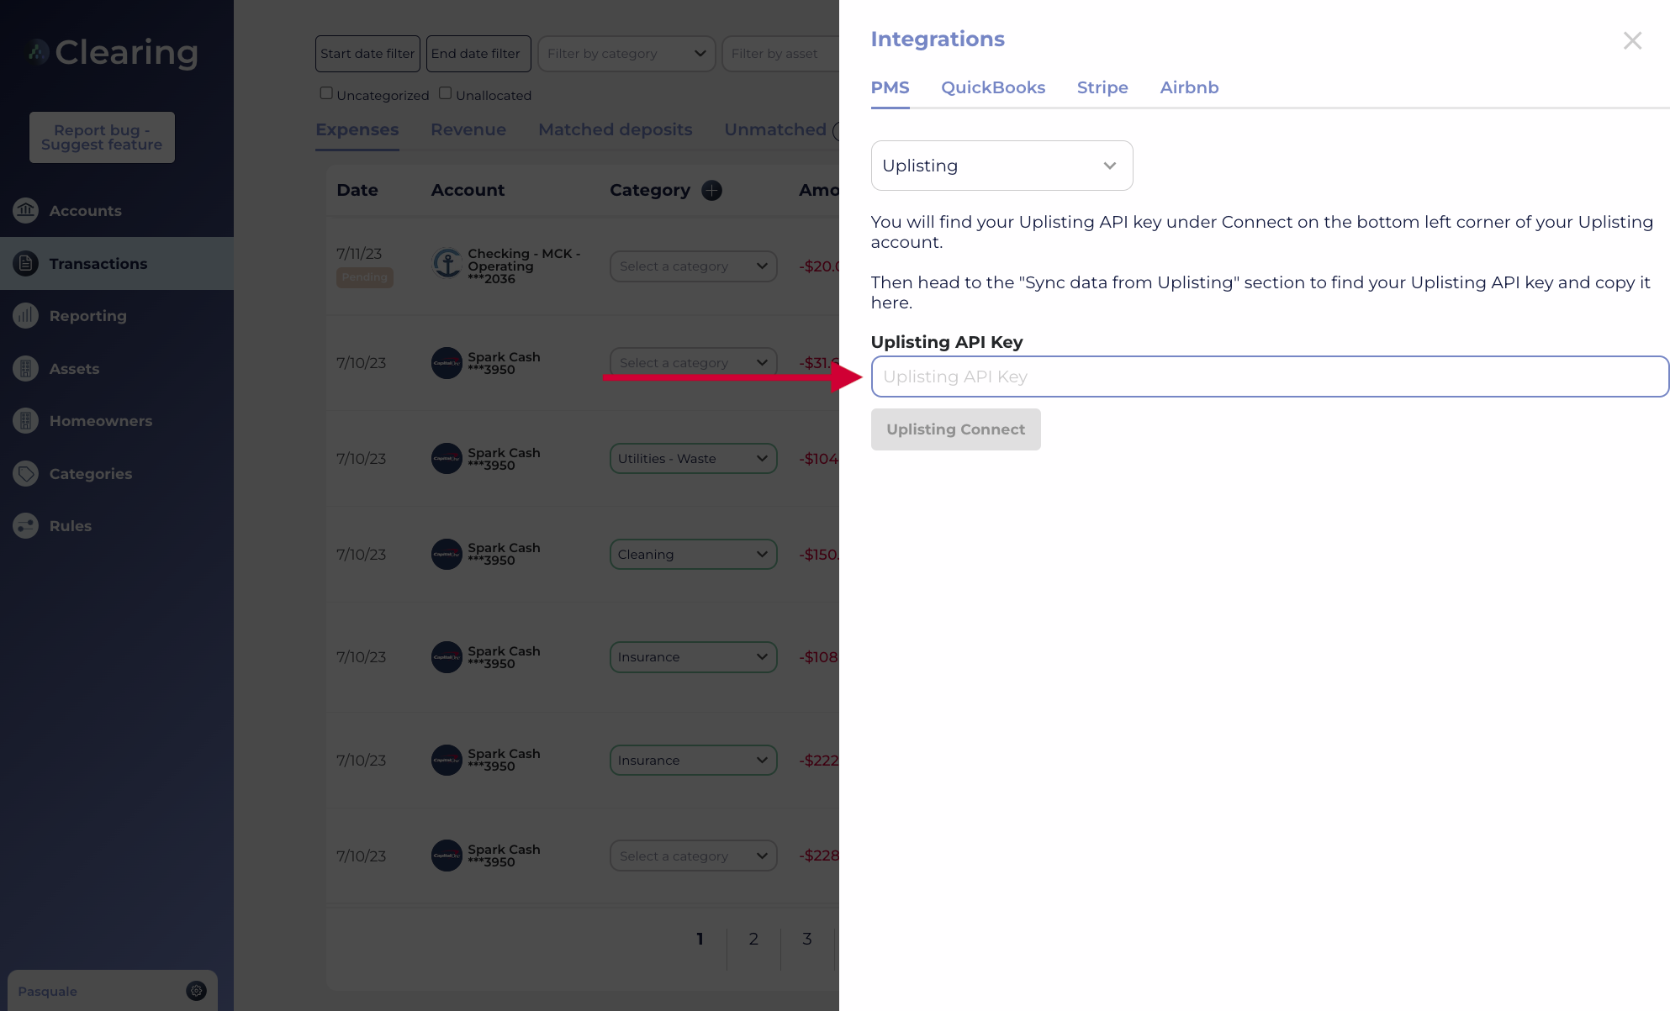Click the Integrations panel heading
Image resolution: width=1670 pixels, height=1011 pixels.
point(938,39)
